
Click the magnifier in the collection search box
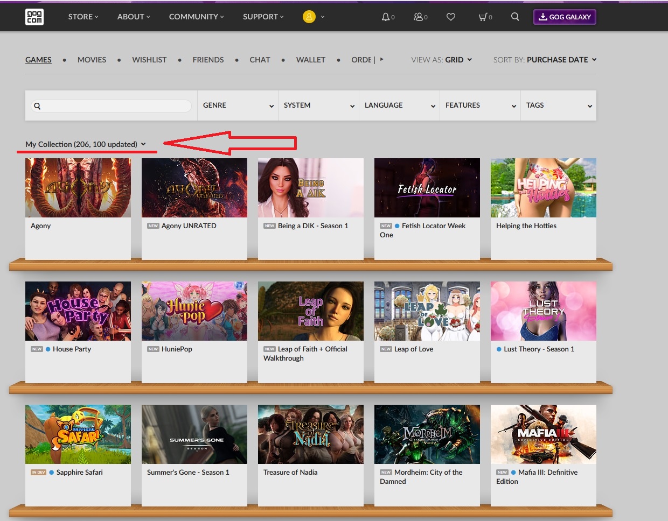pos(37,106)
